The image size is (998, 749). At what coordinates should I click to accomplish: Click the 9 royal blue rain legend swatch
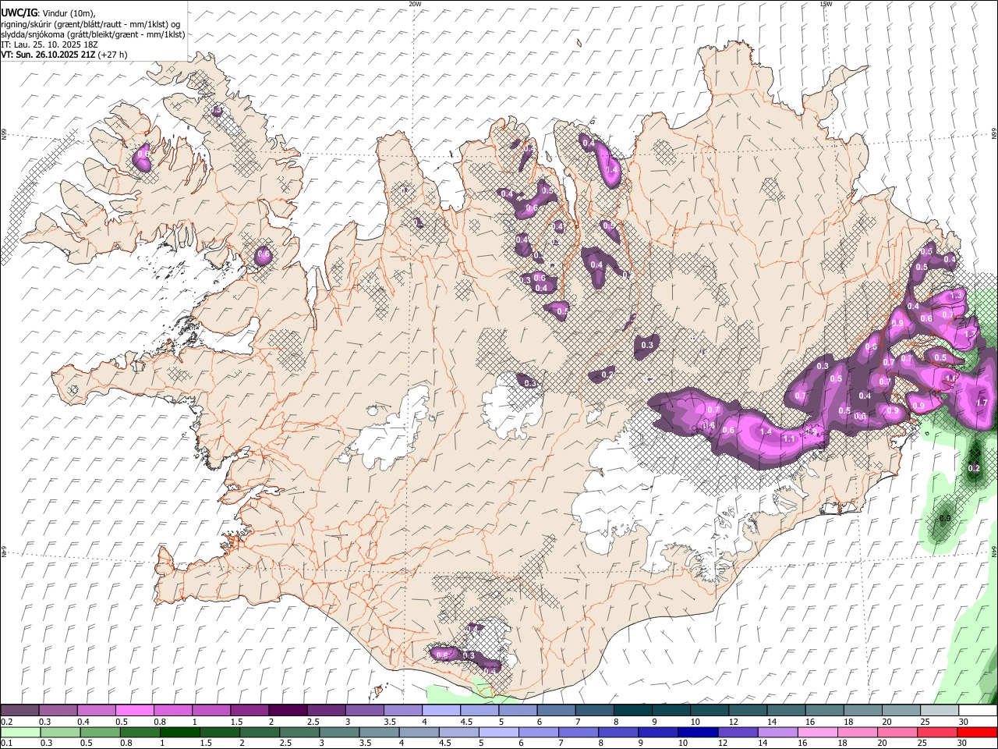pyautogui.click(x=659, y=732)
